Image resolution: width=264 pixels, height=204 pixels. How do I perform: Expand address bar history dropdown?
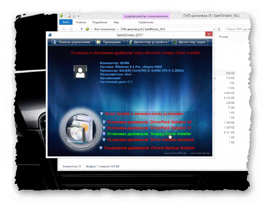point(214,29)
